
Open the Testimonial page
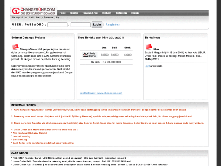(x=121, y=13)
